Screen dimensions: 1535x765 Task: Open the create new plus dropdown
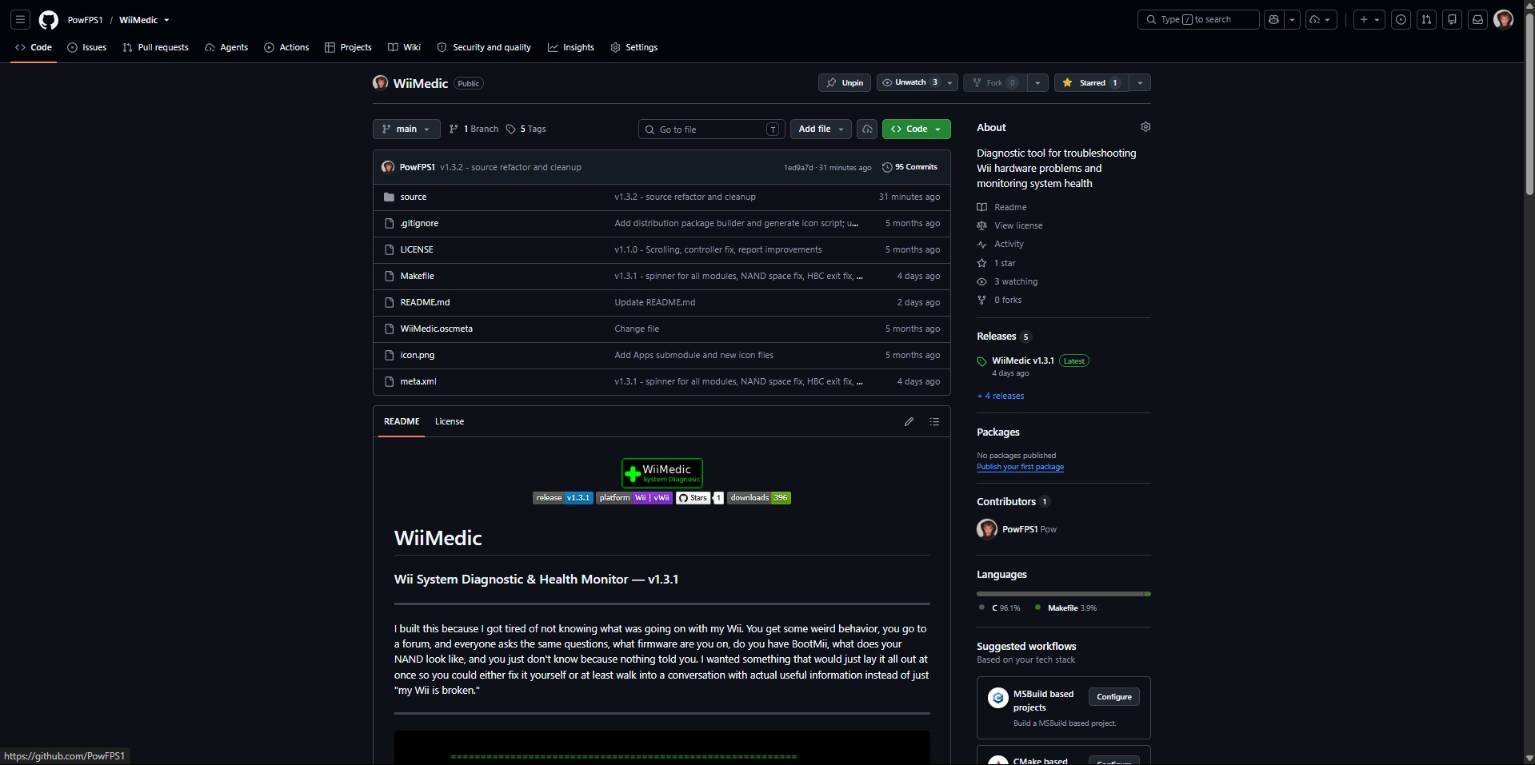point(1370,20)
